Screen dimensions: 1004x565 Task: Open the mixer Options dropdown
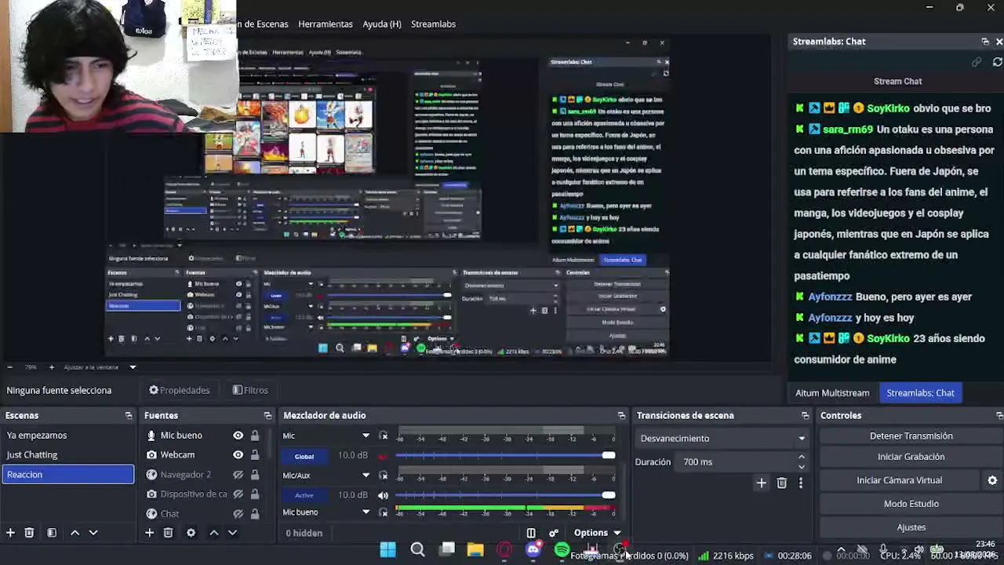point(597,533)
